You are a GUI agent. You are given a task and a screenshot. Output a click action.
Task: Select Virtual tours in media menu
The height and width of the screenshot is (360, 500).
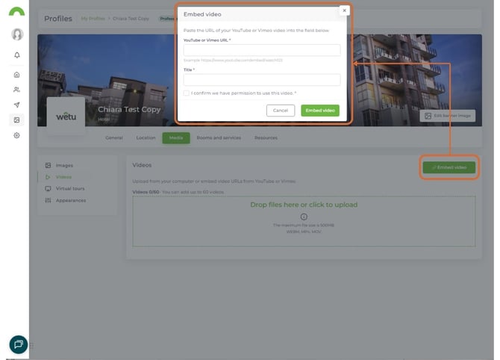pyautogui.click(x=69, y=188)
